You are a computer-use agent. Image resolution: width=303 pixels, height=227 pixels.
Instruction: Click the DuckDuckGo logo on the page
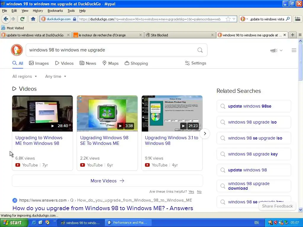(x=17, y=50)
